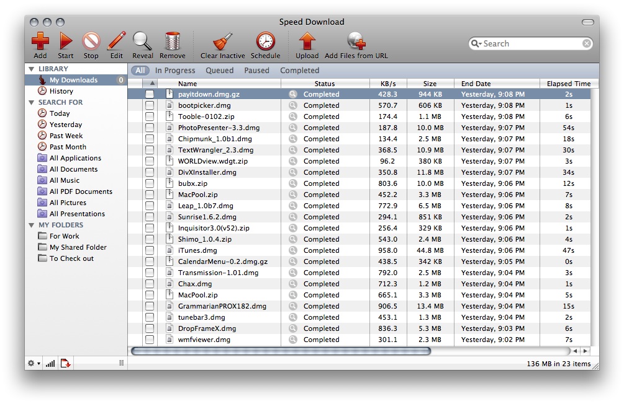The height and width of the screenshot is (404, 624).
Task: Click the Stop toolbar icon
Action: coord(91,42)
